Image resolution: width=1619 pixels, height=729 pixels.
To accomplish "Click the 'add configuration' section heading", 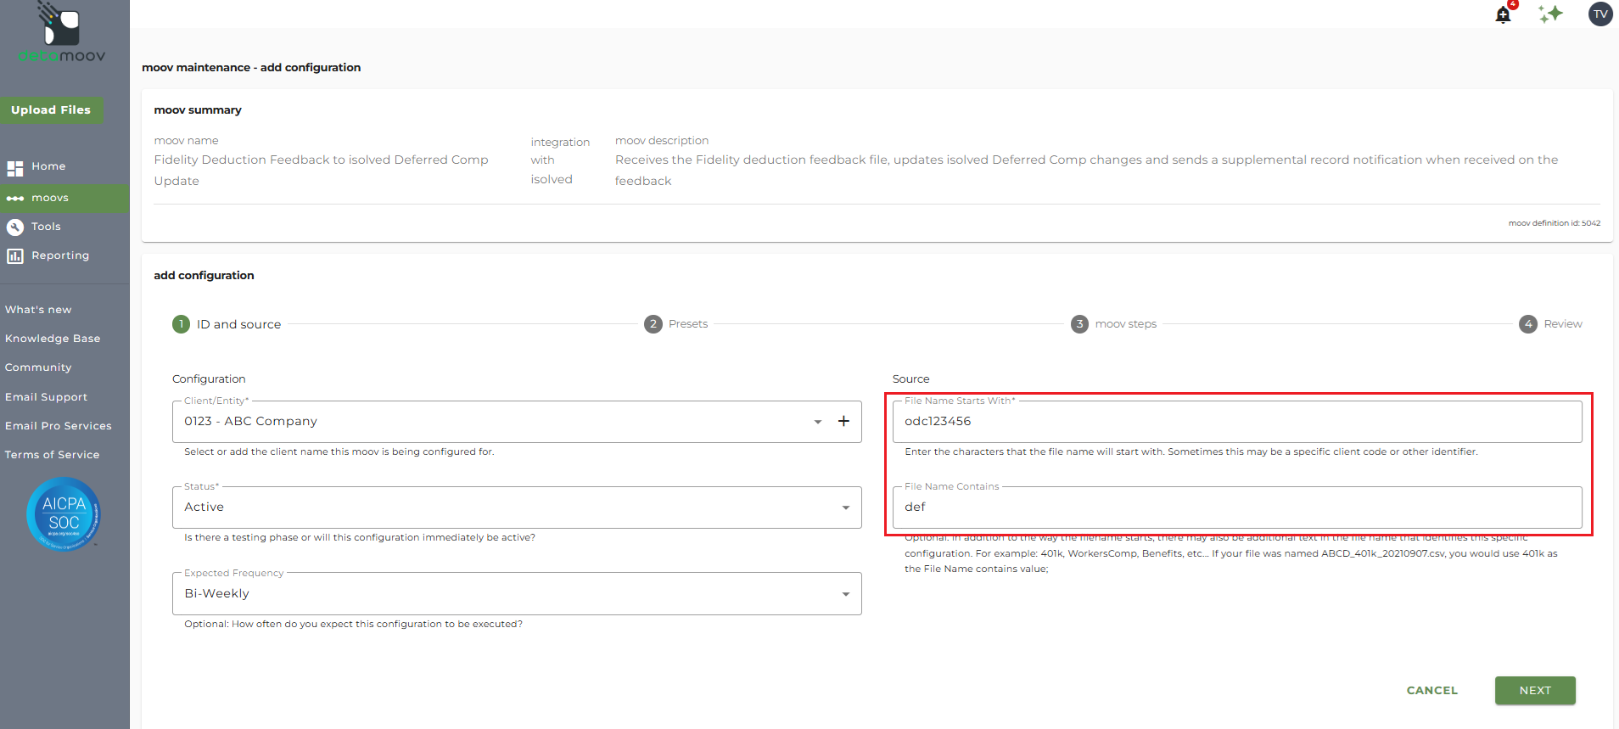I will (204, 276).
